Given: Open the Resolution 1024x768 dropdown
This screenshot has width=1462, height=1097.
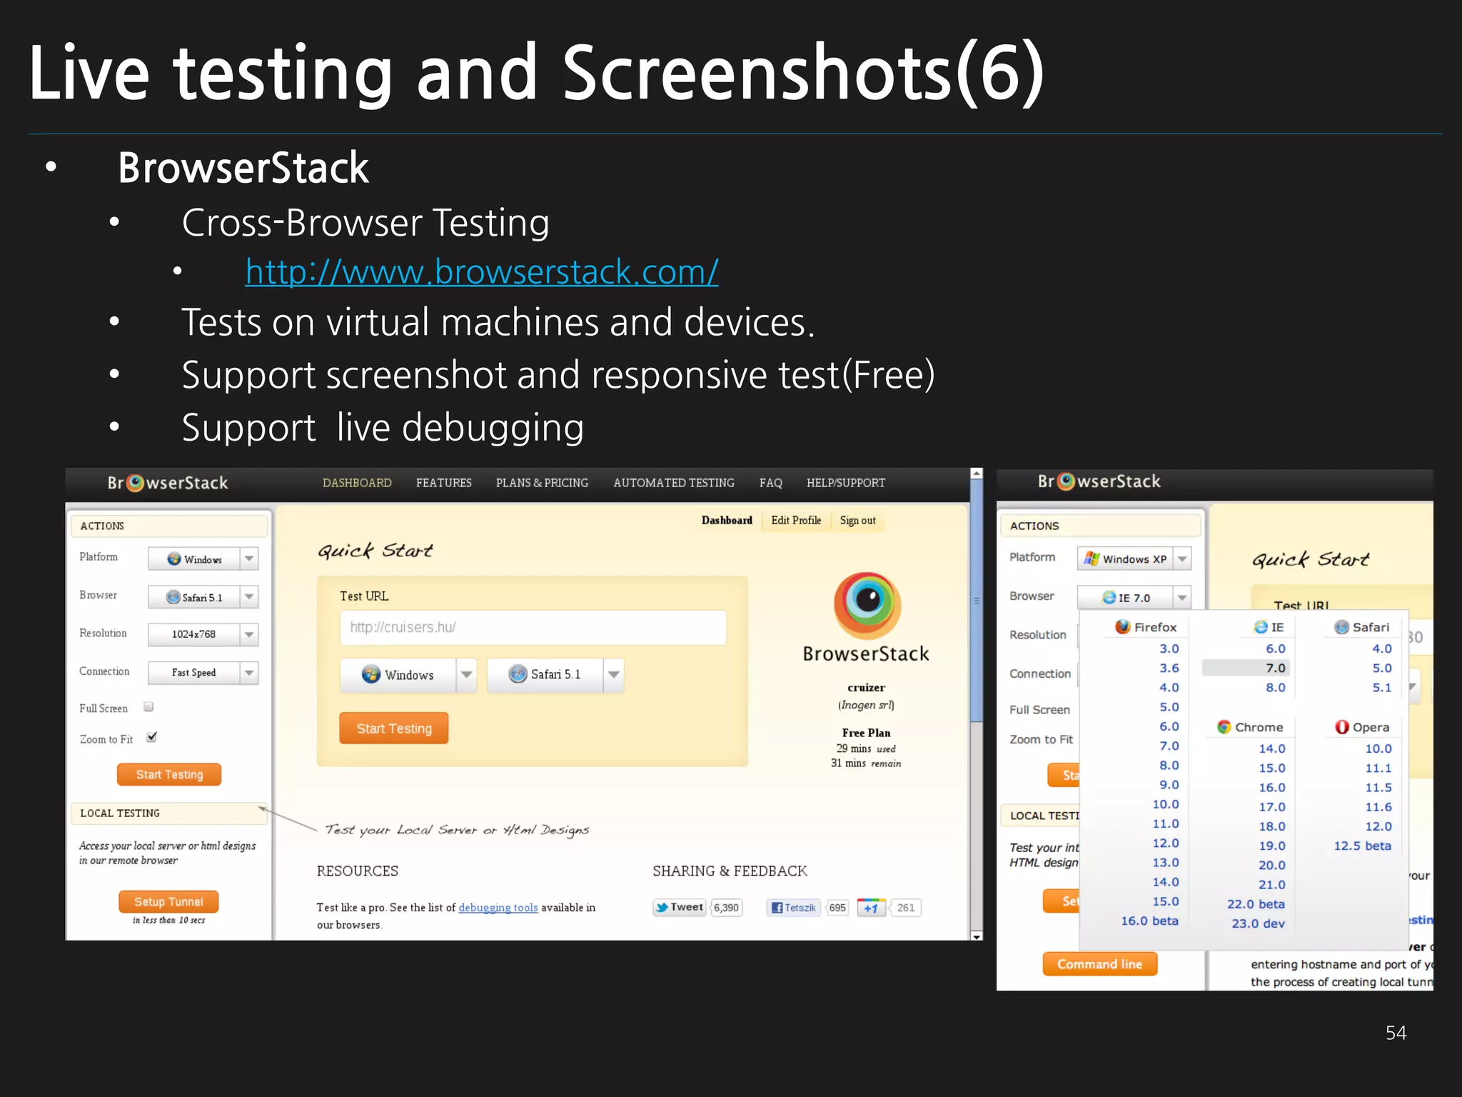Looking at the screenshot, I should (x=203, y=634).
